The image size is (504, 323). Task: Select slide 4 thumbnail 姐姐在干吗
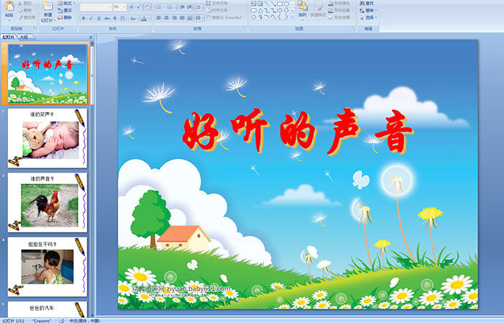[x=48, y=267]
